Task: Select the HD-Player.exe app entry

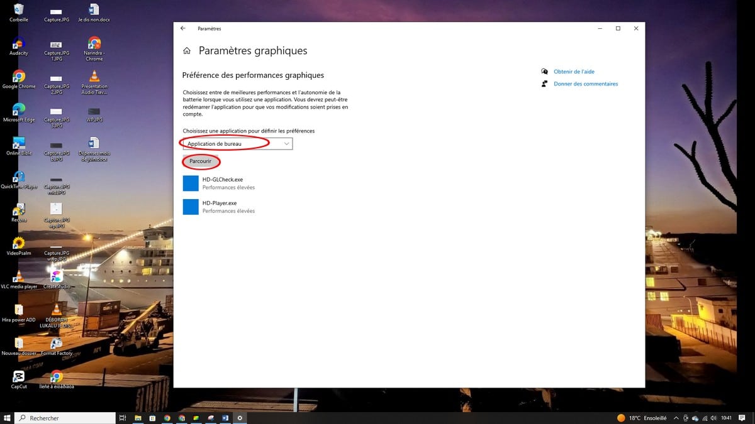Action: [218, 207]
